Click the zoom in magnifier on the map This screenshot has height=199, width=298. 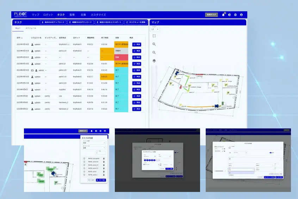[154, 44]
